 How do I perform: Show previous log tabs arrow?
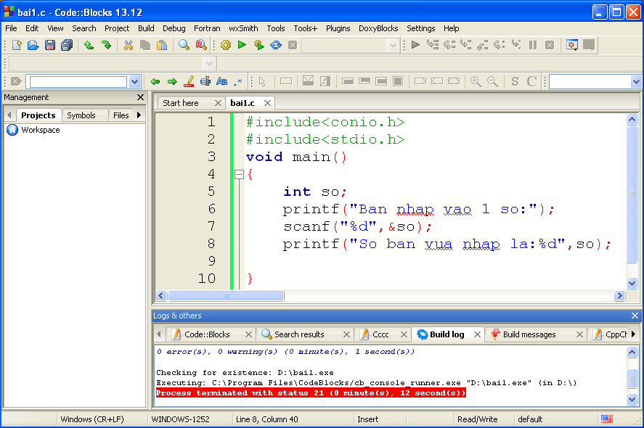159,334
